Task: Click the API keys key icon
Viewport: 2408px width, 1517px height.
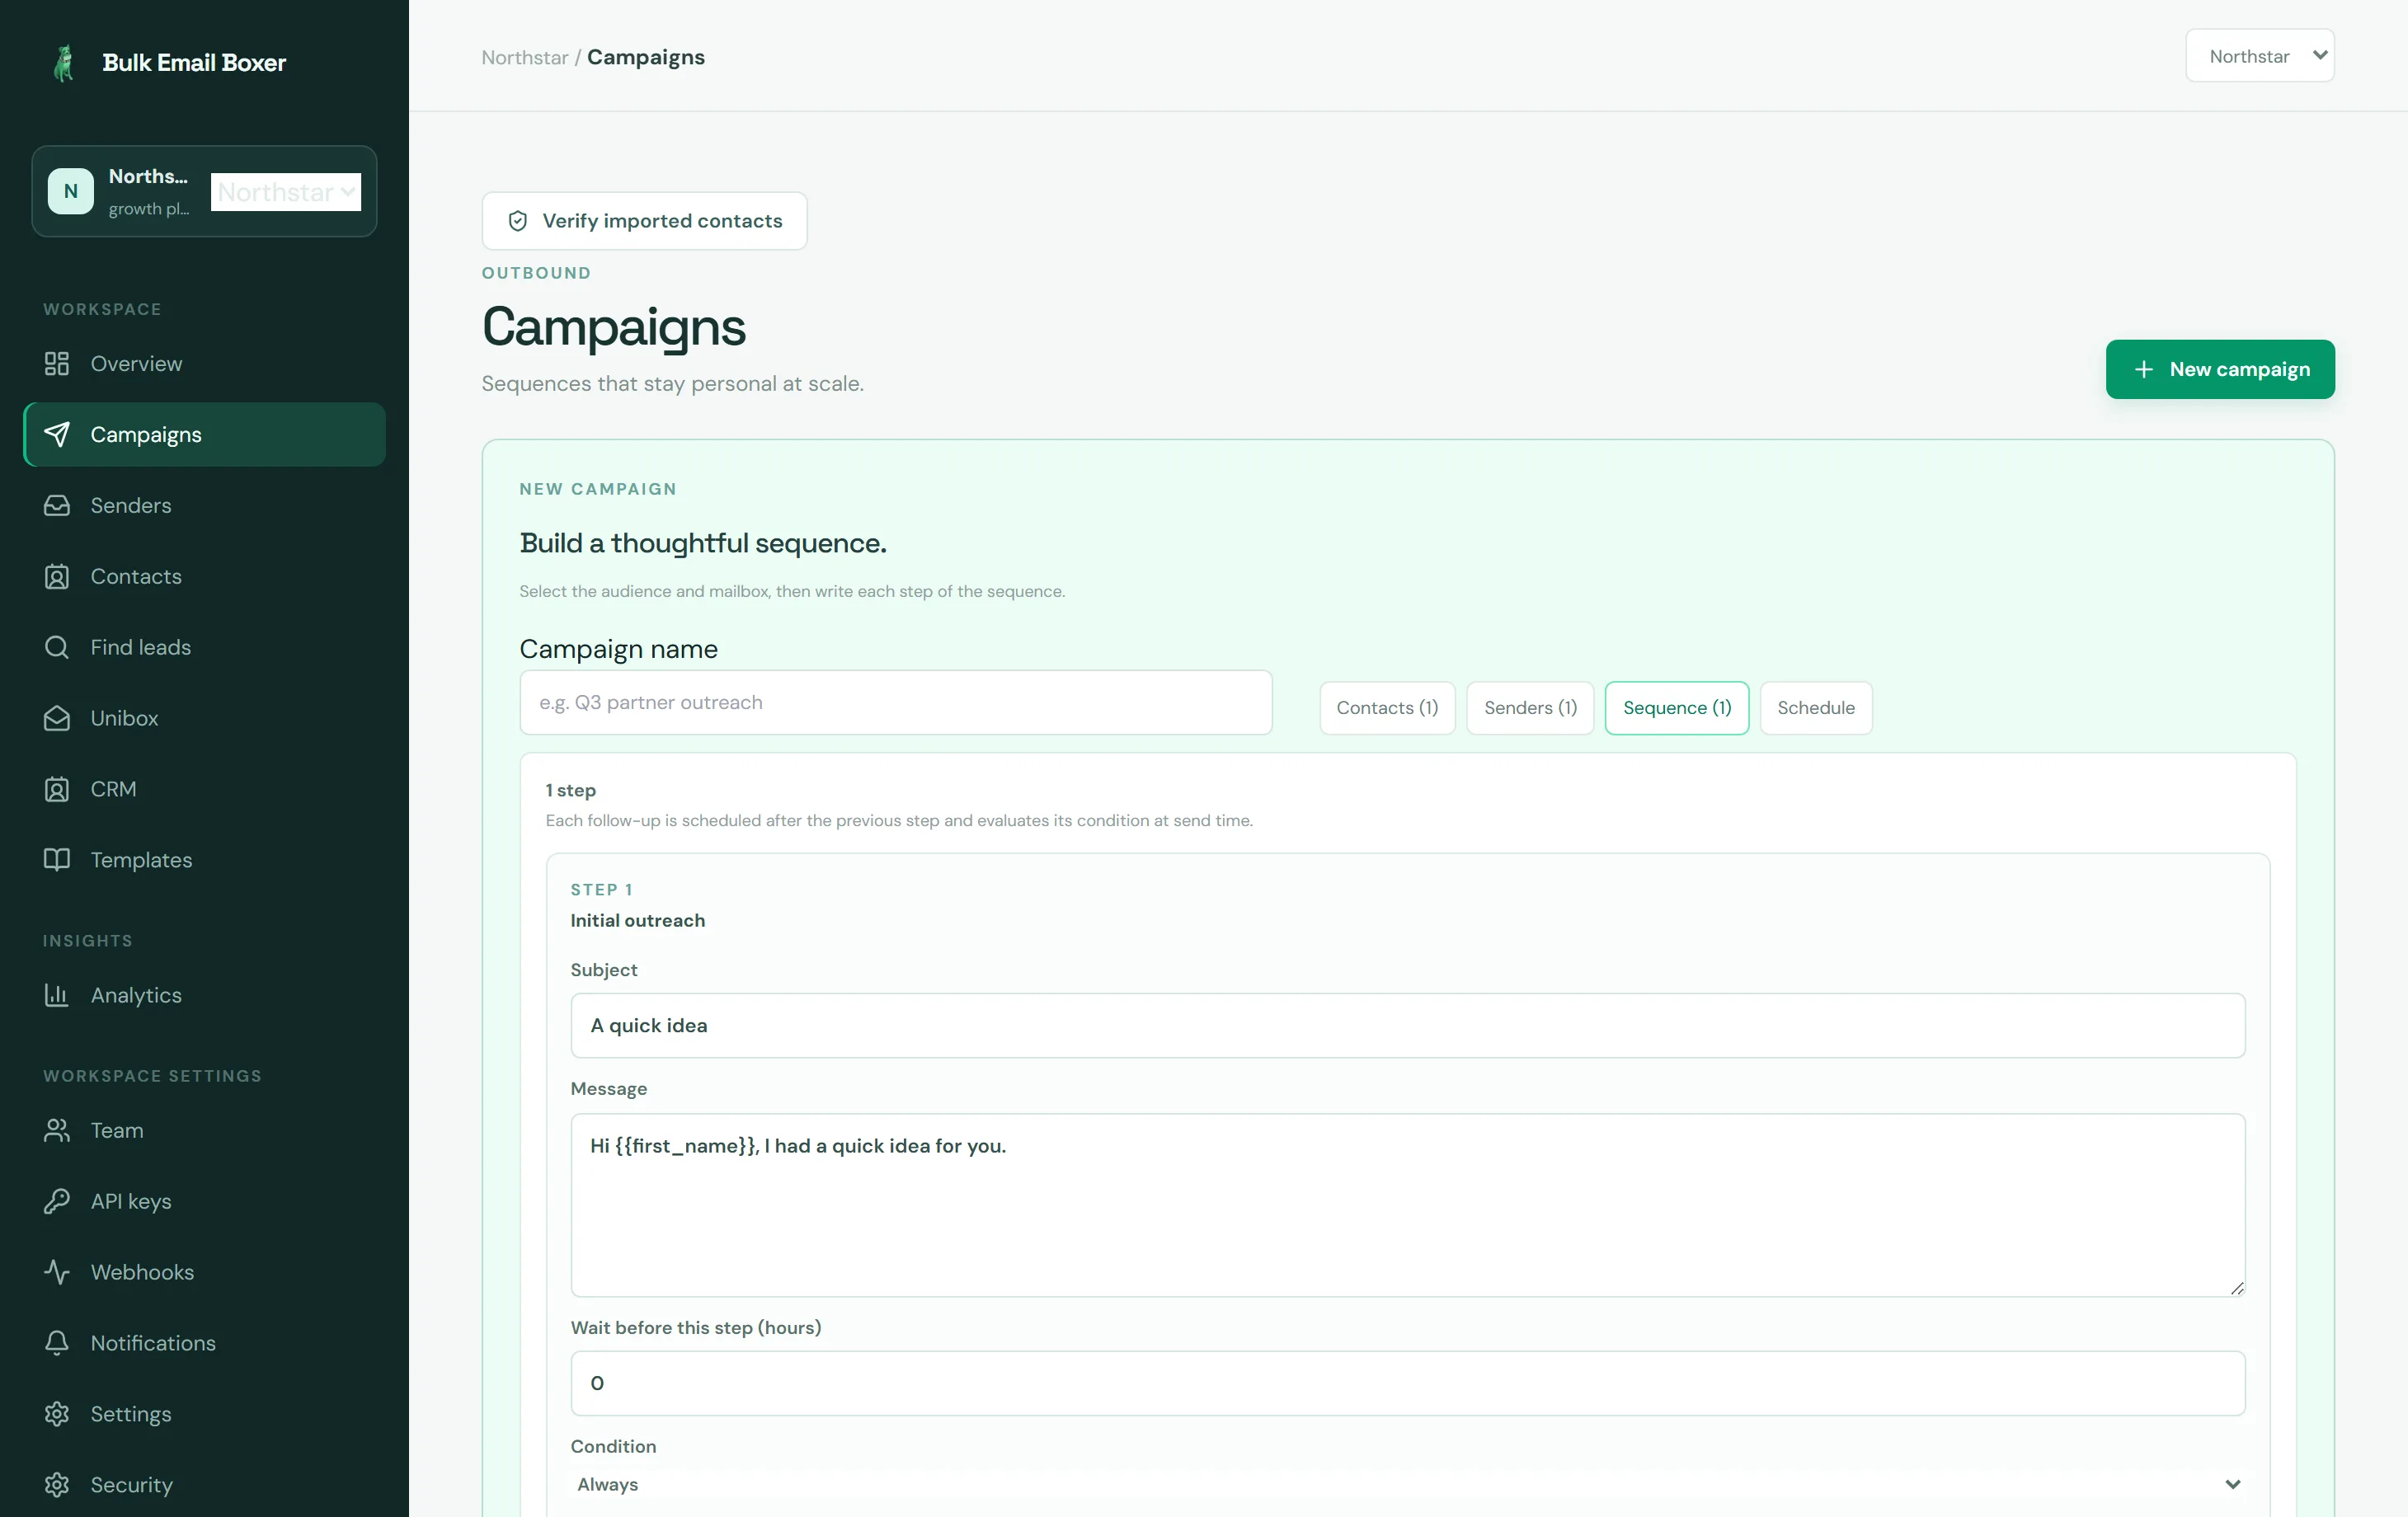Action: click(57, 1201)
